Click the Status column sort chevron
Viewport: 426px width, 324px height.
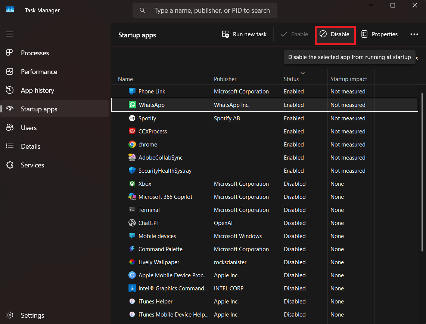pos(302,73)
